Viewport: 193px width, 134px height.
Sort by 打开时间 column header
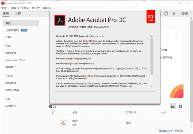pyautogui.click(x=131, y=113)
